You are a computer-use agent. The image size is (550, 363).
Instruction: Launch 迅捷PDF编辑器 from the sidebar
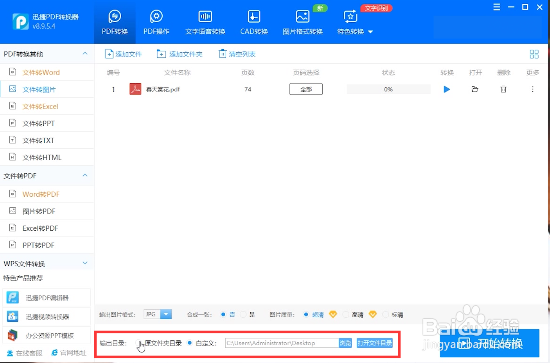47,297
